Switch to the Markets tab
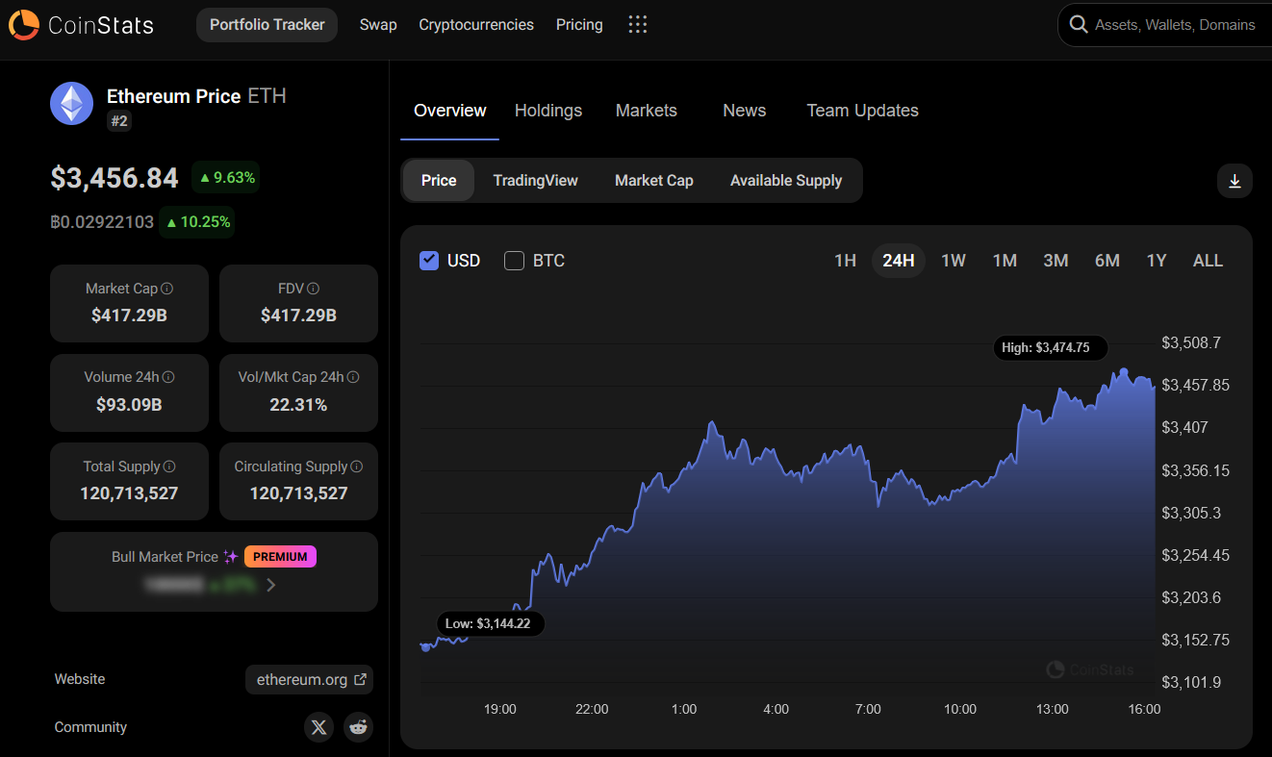Screen dimensions: 1272x757 (647, 111)
